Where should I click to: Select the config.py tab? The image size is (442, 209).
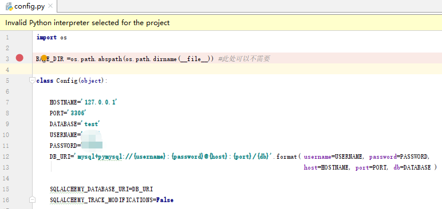point(28,6)
